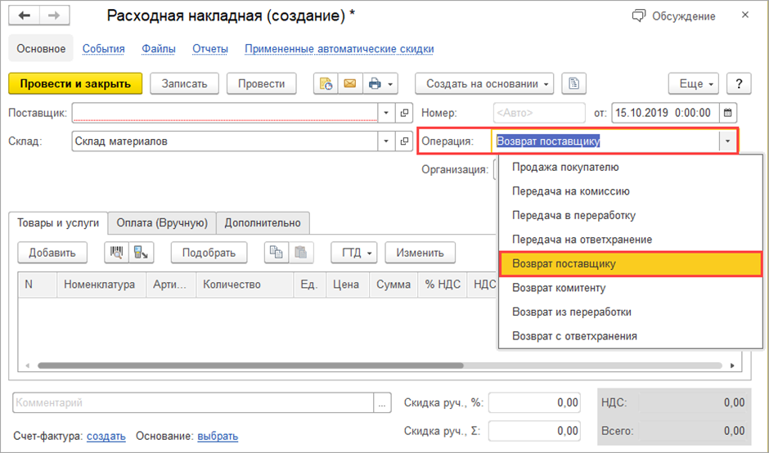Select Возврат комитенту operation
Screen dimensions: 769x453
(630, 288)
